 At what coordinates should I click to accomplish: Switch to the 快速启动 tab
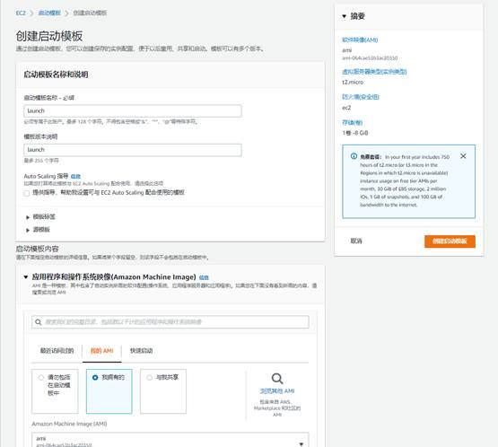[x=142, y=351]
